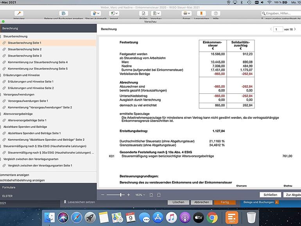301x226 pixels.
Task: Open the Extras printer dropdown
Action: (x=186, y=13)
